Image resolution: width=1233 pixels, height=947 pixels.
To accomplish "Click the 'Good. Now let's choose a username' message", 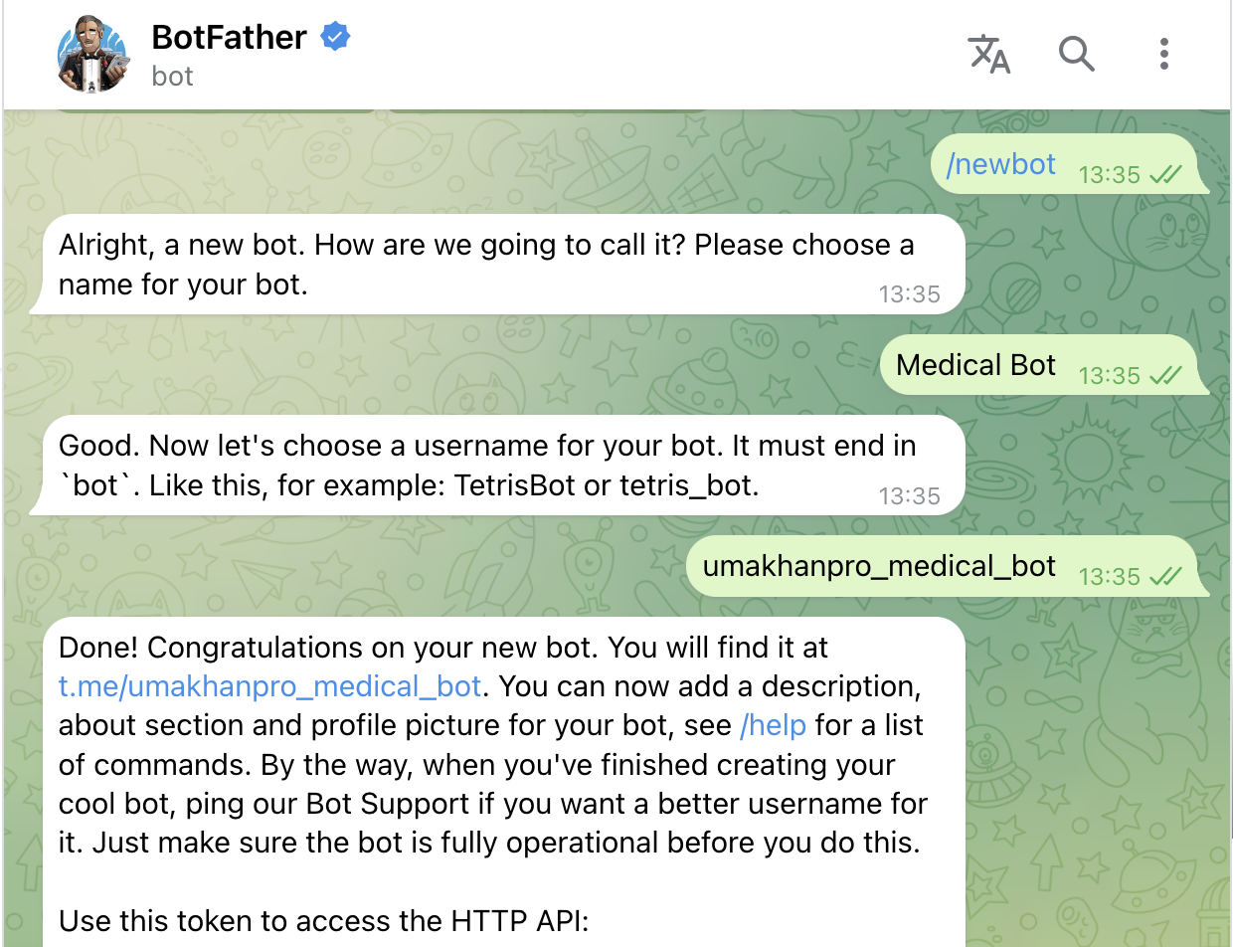I will pos(485,466).
